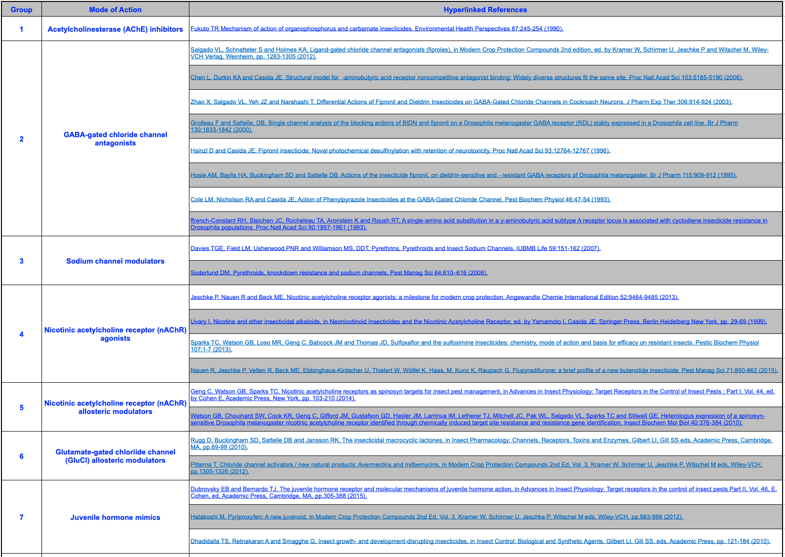Click the Mode of Action column header
Image resolution: width=785 pixels, height=557 pixels.
click(x=115, y=10)
